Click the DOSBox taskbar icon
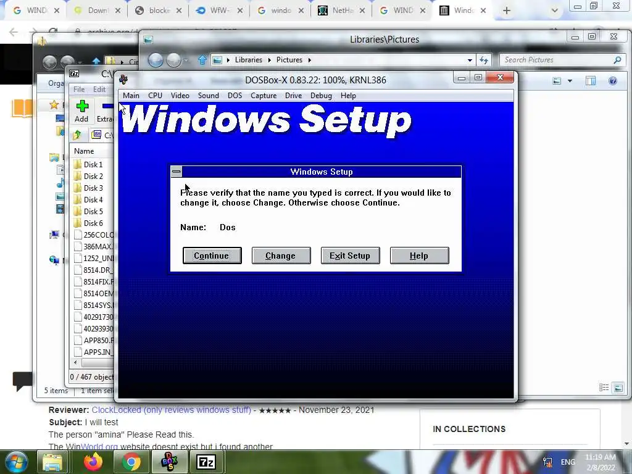The height and width of the screenshot is (474, 632). pyautogui.click(x=169, y=462)
